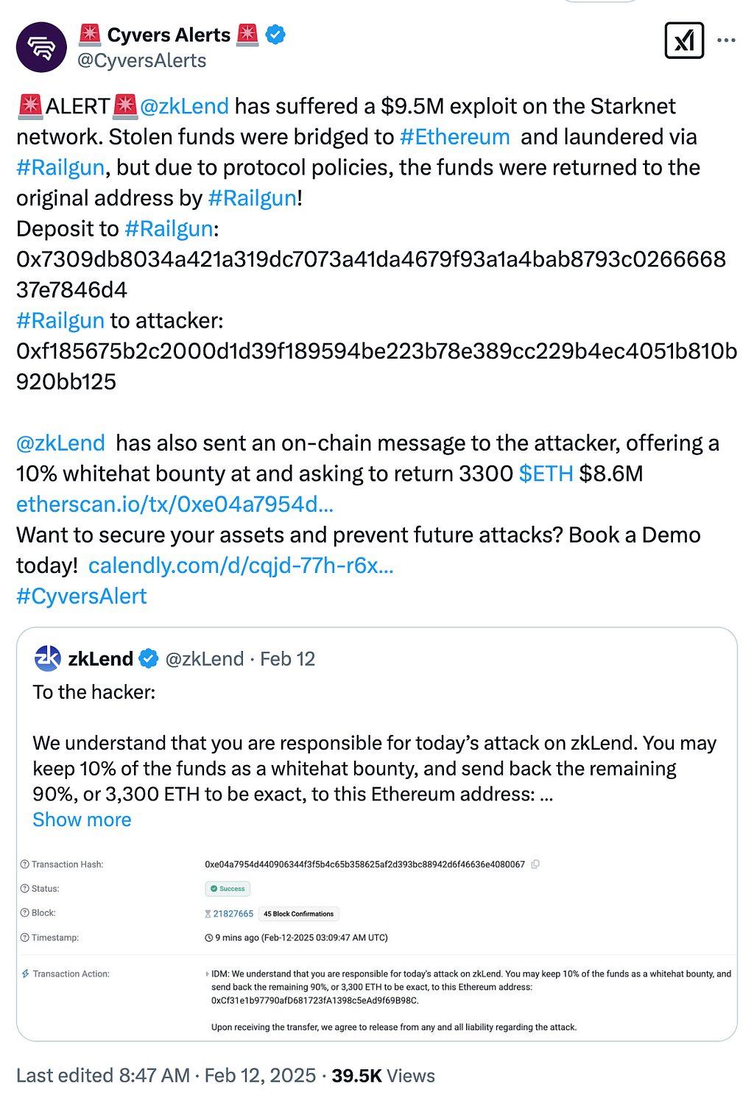The width and height of the screenshot is (754, 1095).
Task: Open the three-dot more options menu
Action: tap(726, 41)
